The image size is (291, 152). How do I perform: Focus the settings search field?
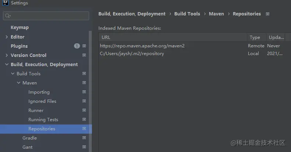coord(46,16)
